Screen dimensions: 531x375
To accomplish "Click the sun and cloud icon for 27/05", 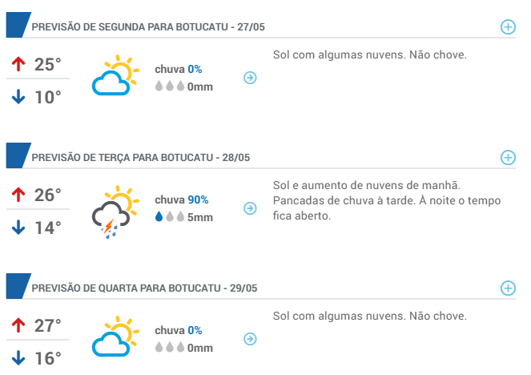I will click(x=115, y=75).
